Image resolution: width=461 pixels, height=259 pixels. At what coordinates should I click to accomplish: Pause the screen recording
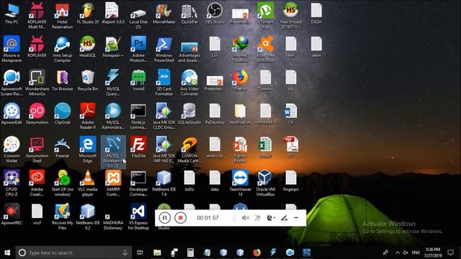(x=165, y=218)
